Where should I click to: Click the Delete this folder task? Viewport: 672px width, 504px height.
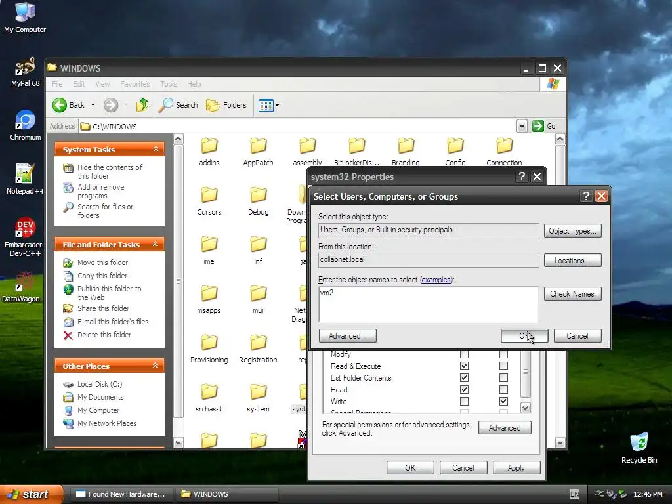coord(98,335)
